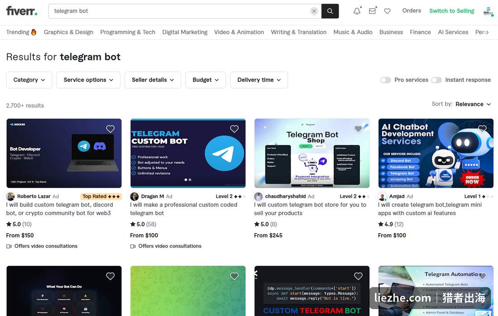Change Sort by Relevance dropdown

coord(473,104)
